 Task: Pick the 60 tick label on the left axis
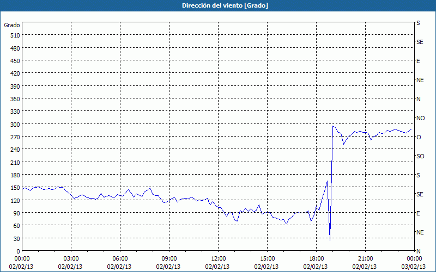[17, 226]
